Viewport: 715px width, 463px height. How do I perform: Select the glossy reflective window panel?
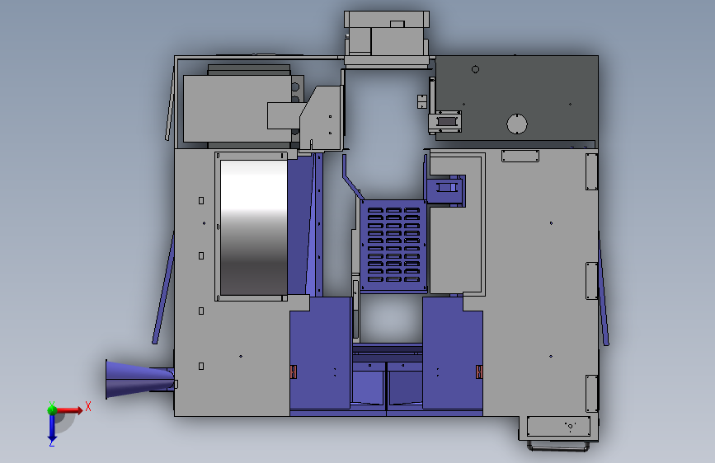click(x=253, y=227)
